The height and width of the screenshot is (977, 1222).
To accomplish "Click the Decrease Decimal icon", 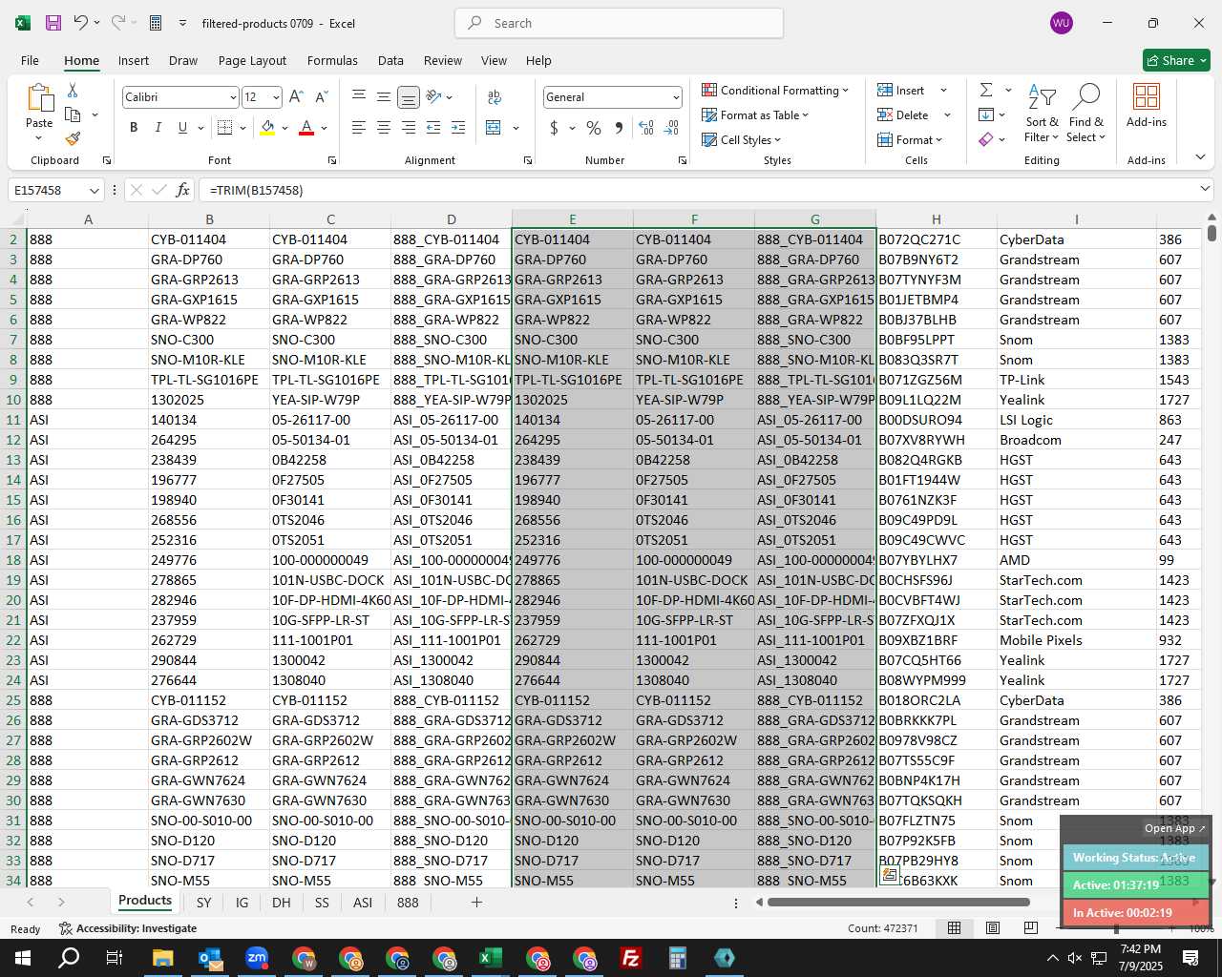I will [x=671, y=128].
